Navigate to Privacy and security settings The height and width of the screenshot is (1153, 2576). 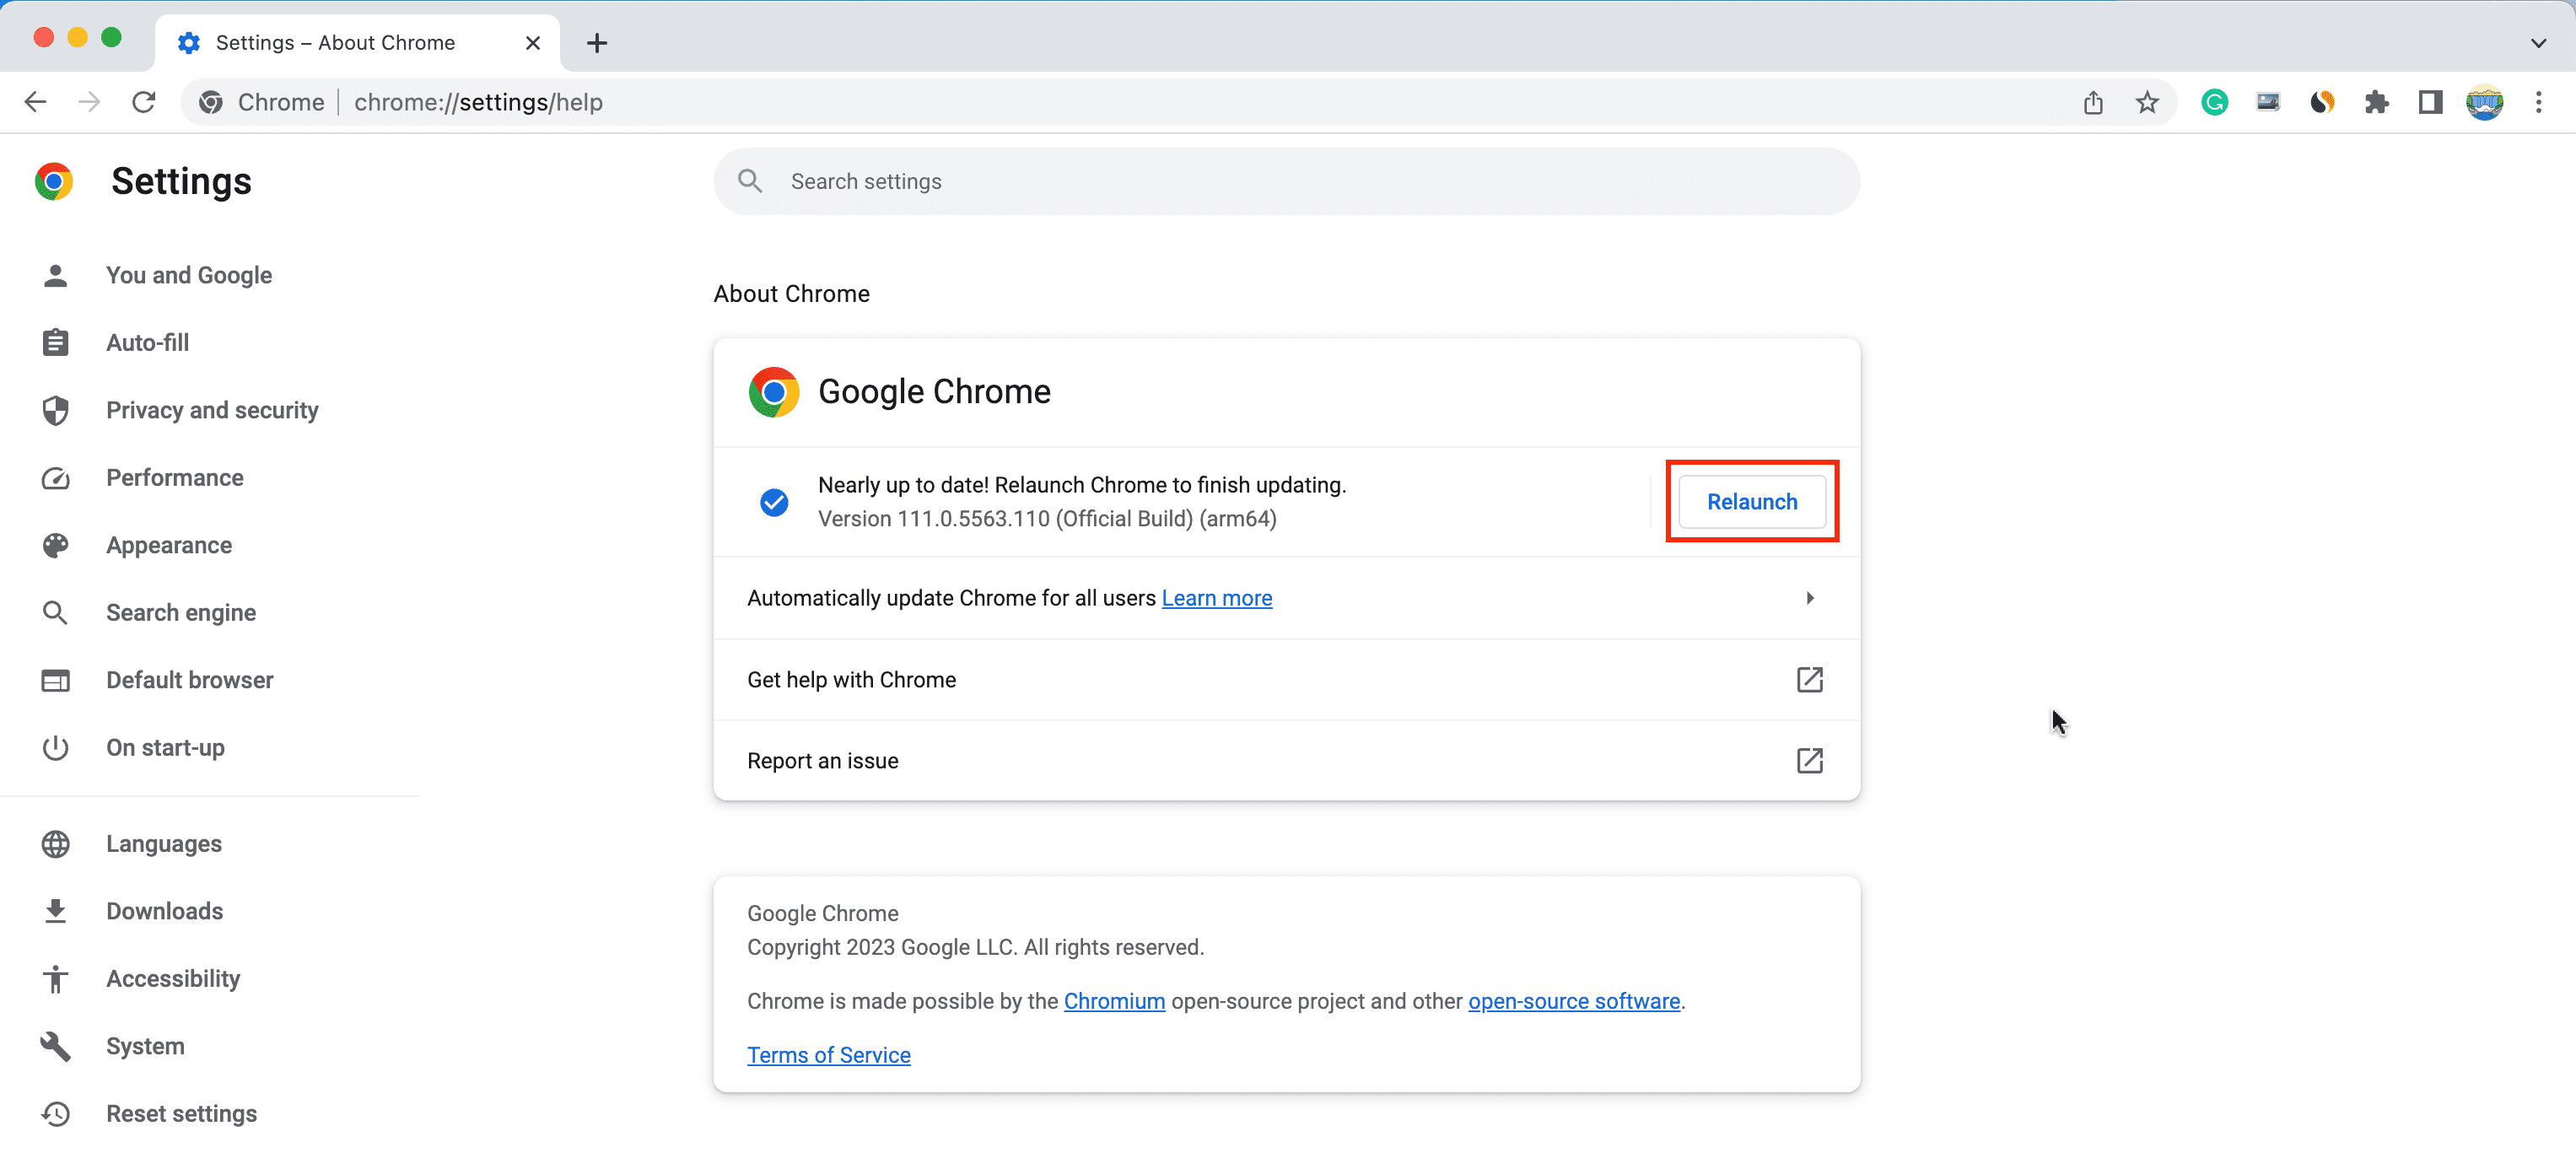click(212, 411)
